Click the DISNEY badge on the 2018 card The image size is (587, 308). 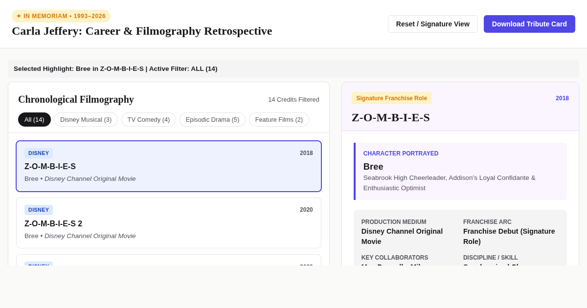39,153
